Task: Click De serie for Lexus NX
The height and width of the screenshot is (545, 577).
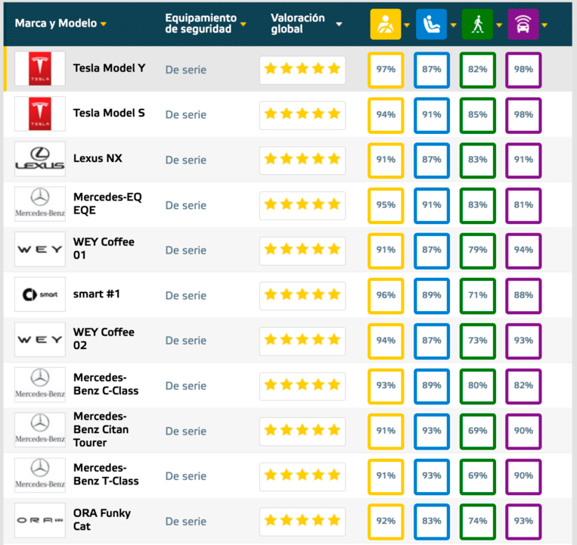Action: click(186, 160)
